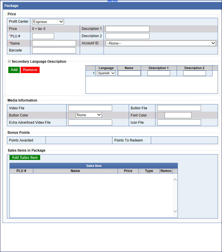Click the red Remove button
Screen dimensions: 222x252
point(30,70)
